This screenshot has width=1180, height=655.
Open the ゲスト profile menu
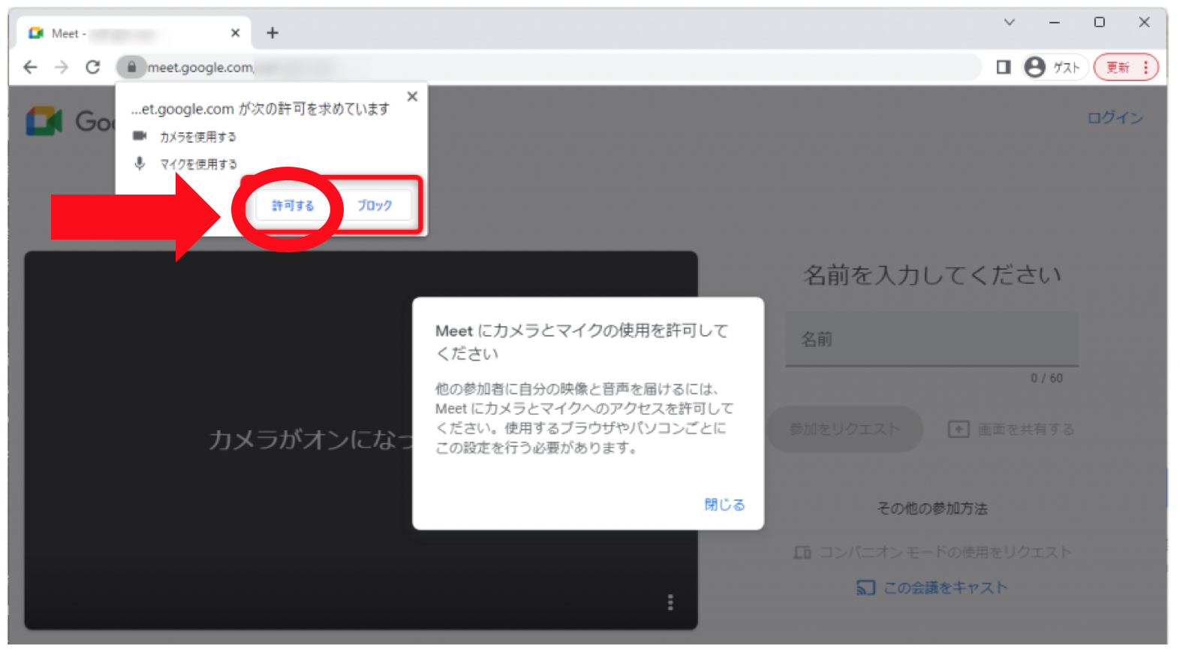(1054, 68)
